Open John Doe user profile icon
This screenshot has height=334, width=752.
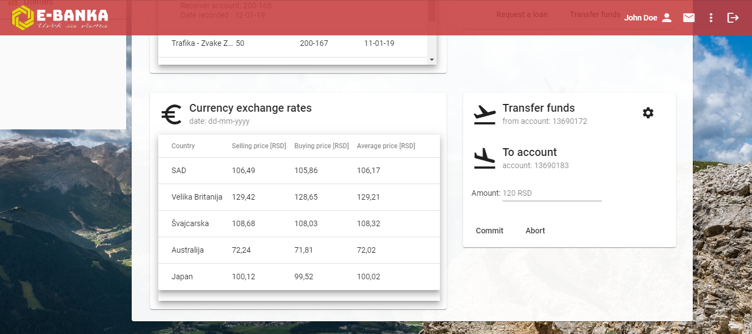(667, 18)
